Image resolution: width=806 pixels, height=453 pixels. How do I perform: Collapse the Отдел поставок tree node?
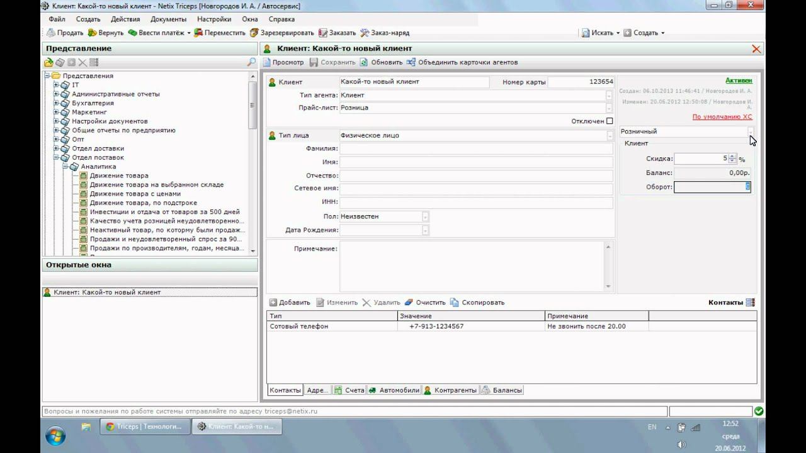pos(56,157)
